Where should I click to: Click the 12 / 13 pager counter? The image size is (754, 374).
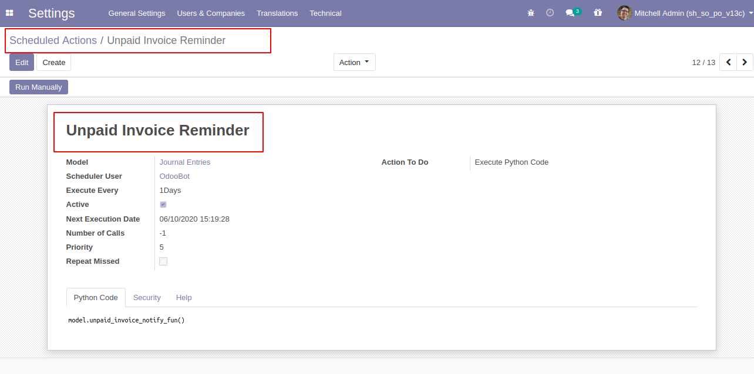(x=703, y=62)
